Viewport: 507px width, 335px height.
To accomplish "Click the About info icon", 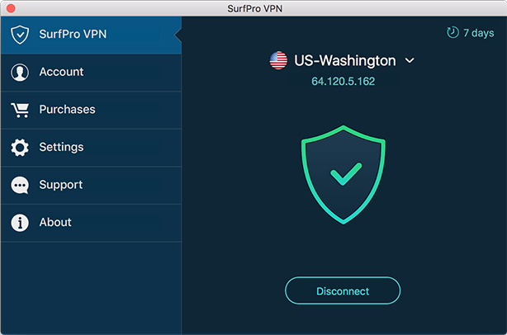I will pos(20,223).
